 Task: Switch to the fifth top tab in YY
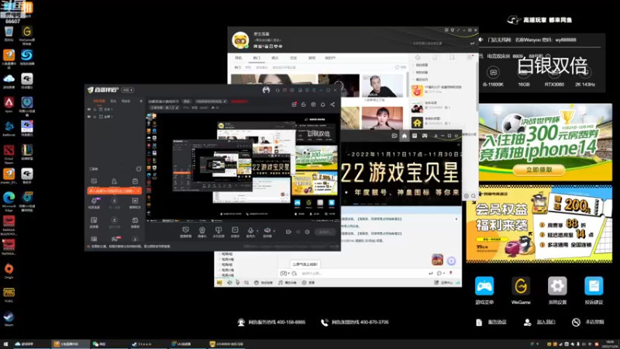312,57
